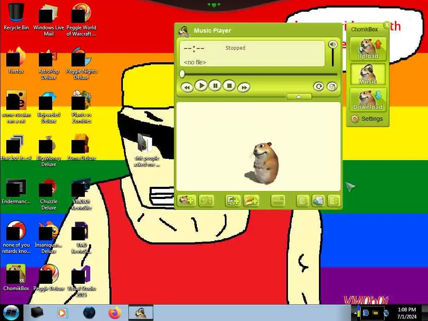Image resolution: width=428 pixels, height=321 pixels.
Task: Open Windows Media Player from taskbar
Action: tap(62, 313)
